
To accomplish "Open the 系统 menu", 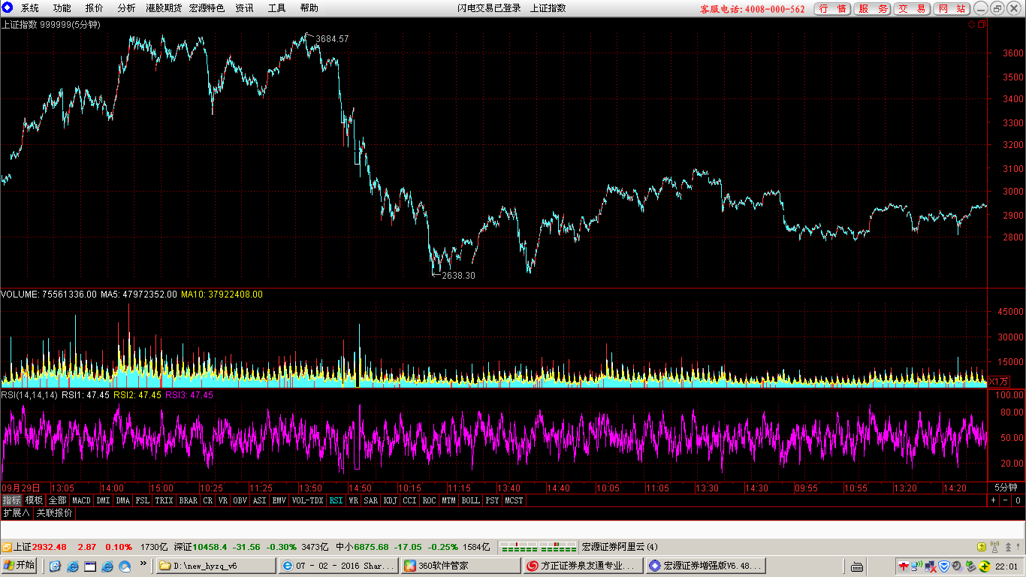I will [x=30, y=8].
